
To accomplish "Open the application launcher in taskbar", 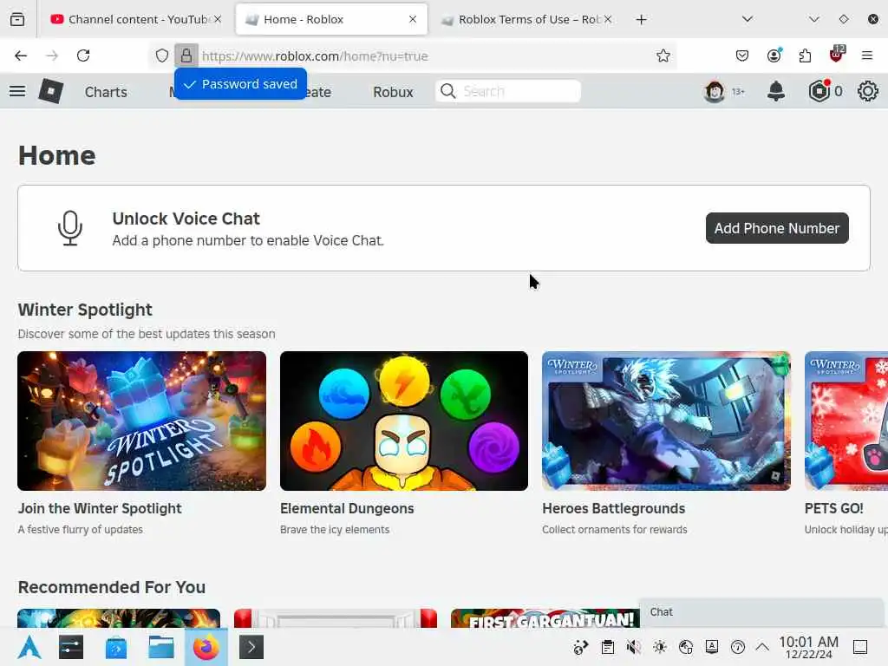I will click(x=29, y=647).
